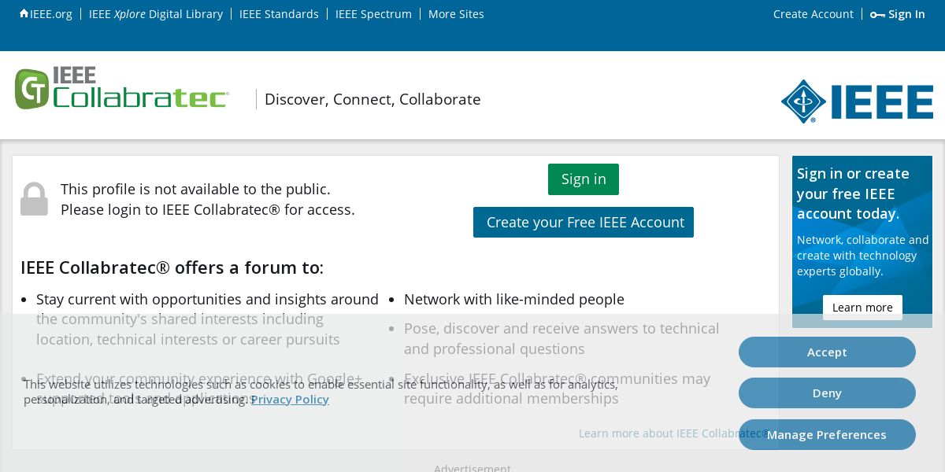Click the sign-in promo banner on the right

(x=862, y=221)
